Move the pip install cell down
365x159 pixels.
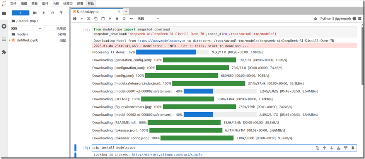click(331, 148)
